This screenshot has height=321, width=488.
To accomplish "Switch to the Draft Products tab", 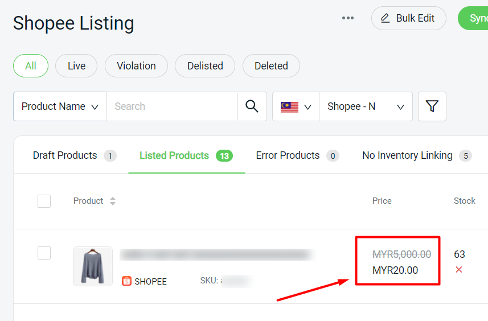I will pyautogui.click(x=75, y=155).
